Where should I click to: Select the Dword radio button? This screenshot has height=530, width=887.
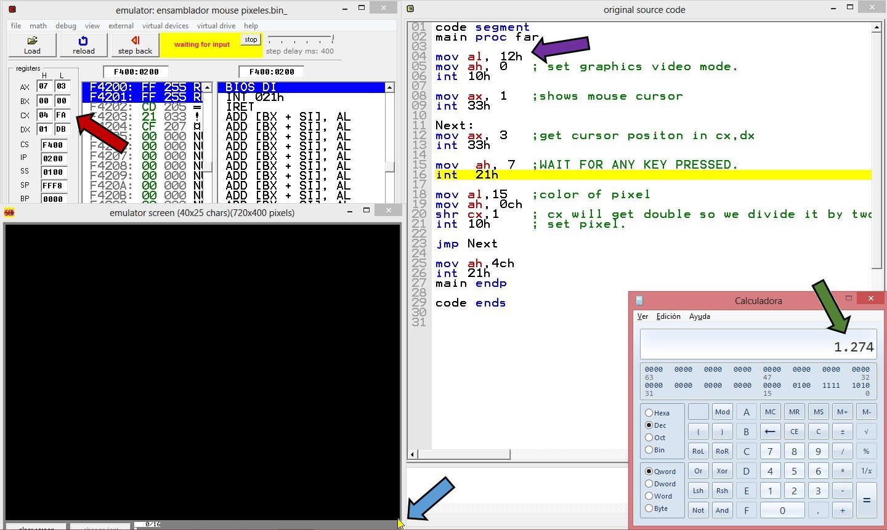click(660, 484)
